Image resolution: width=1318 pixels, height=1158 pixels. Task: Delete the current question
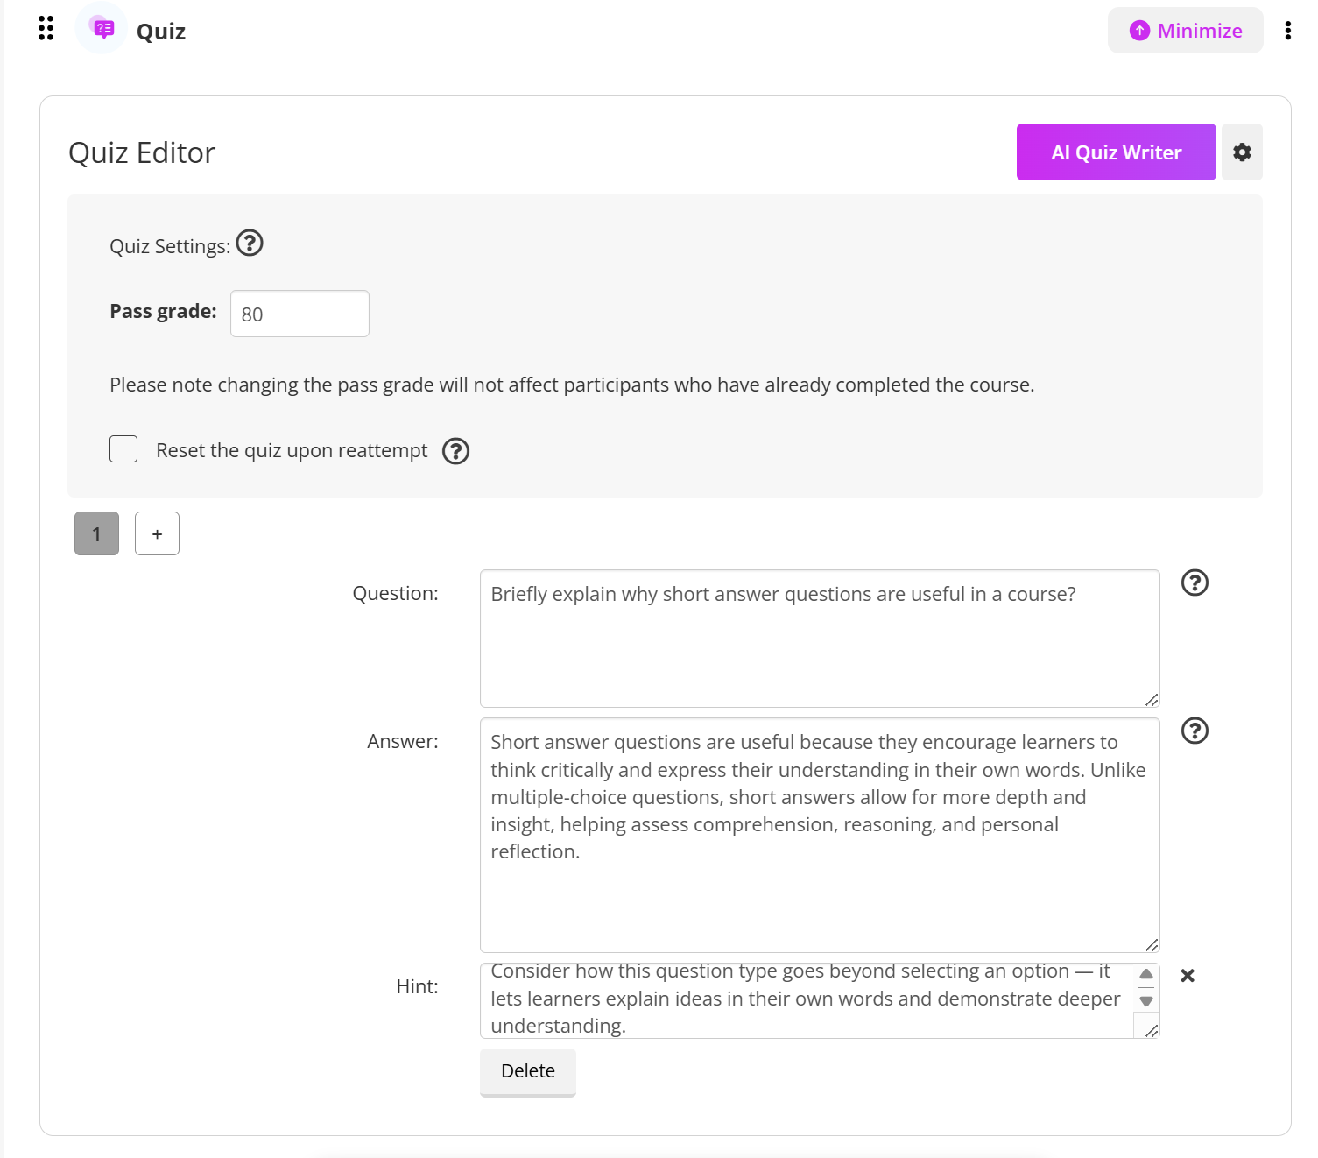tap(527, 1071)
